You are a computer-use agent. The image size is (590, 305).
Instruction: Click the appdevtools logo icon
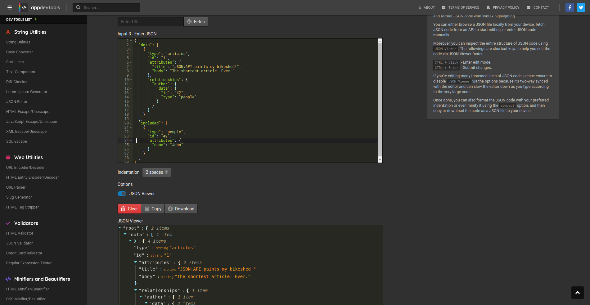(24, 7)
